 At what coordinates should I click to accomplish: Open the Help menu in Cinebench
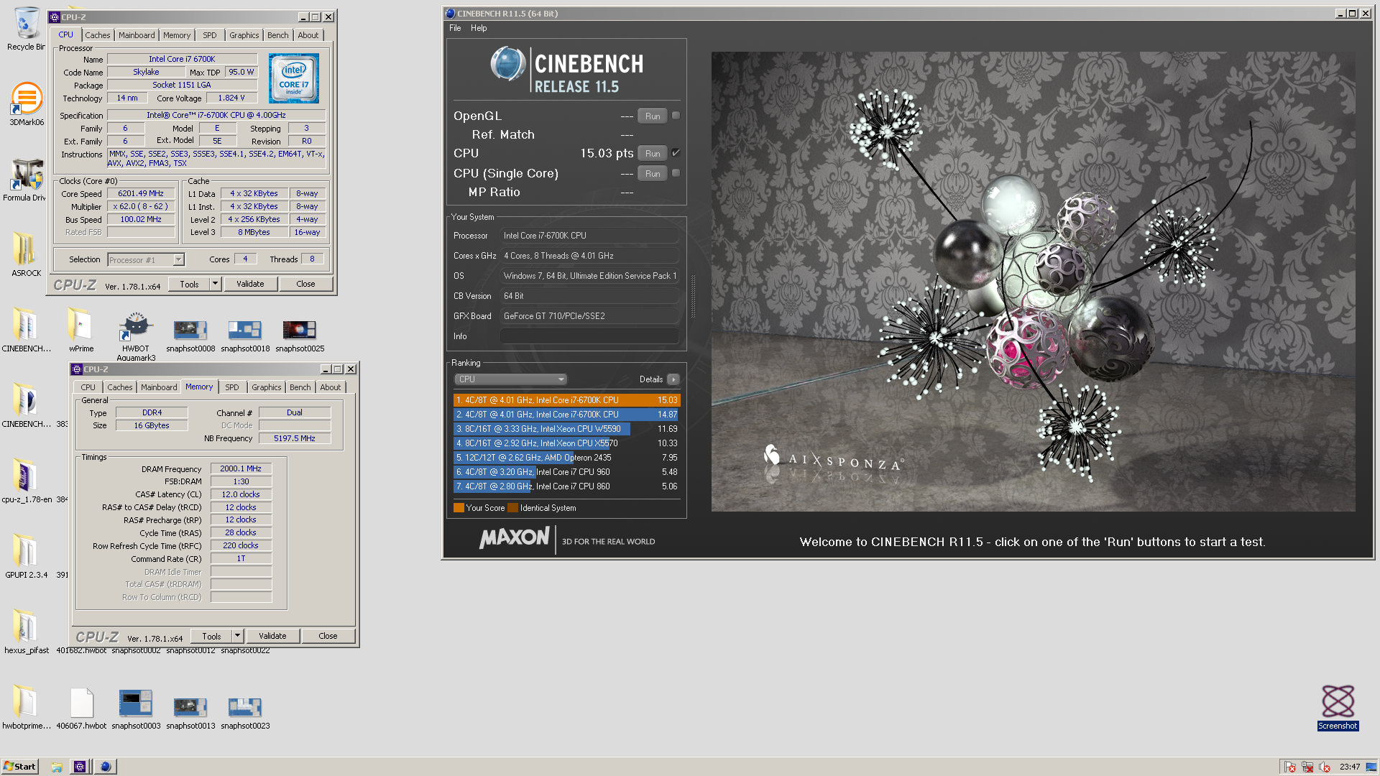pyautogui.click(x=479, y=28)
